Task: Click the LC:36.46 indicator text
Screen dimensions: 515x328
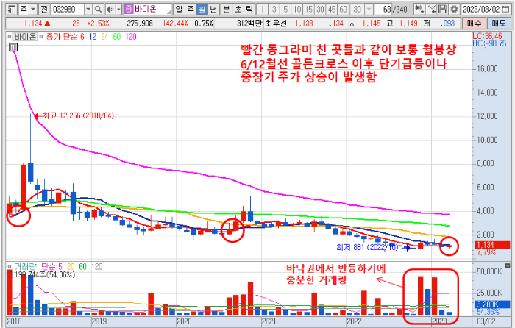Action: click(x=487, y=36)
